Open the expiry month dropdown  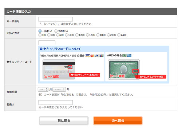43,90
